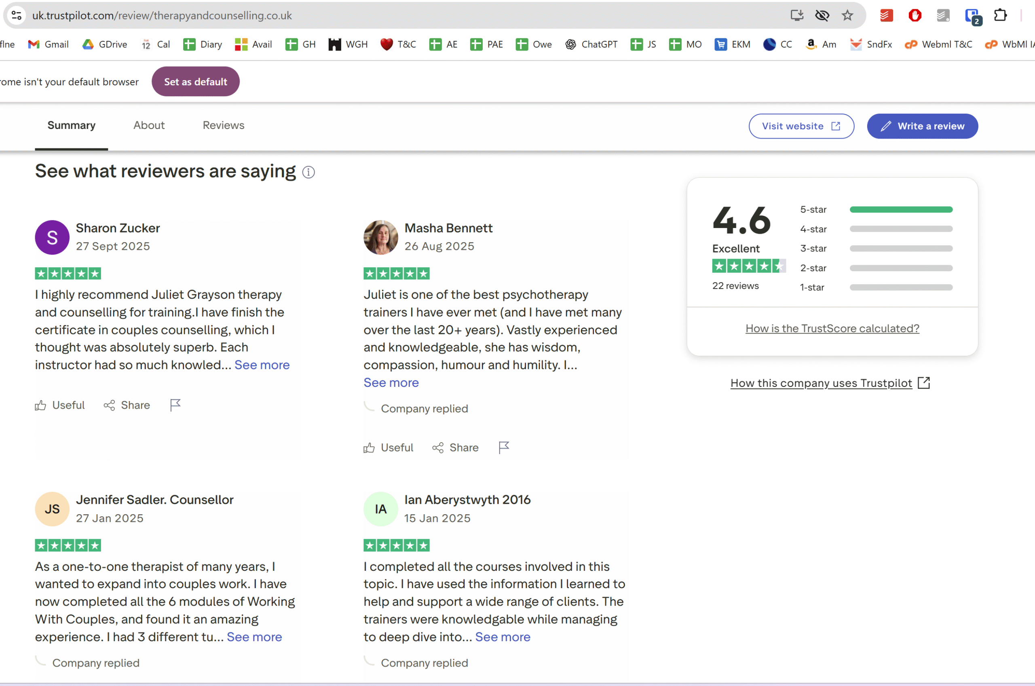Open the browser extensions puzzle icon
The width and height of the screenshot is (1035, 686).
click(1000, 16)
